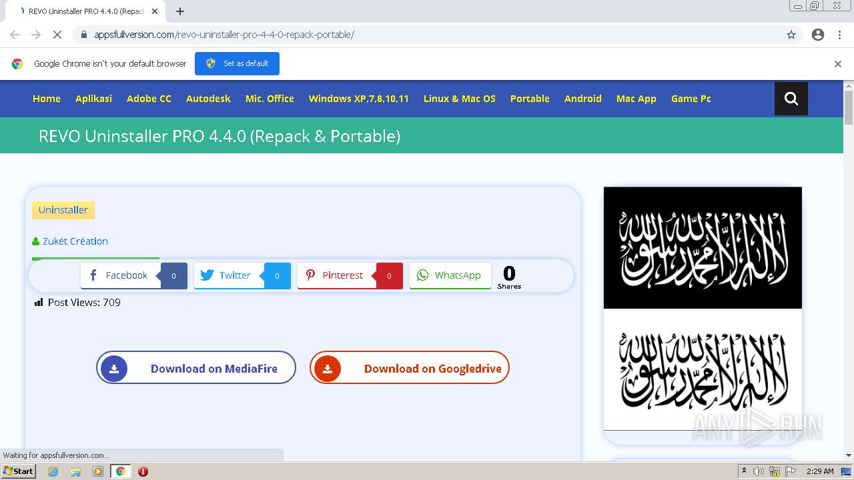Open the Autodesk category
Viewport: 854px width, 480px height.
[208, 99]
